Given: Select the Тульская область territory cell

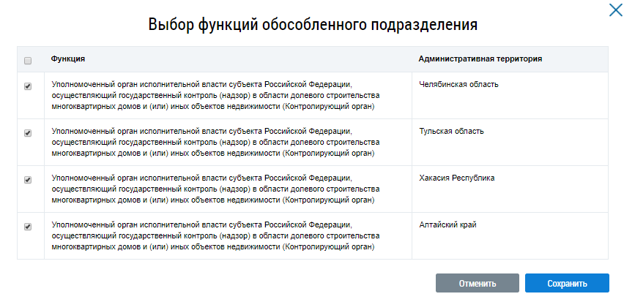Looking at the screenshot, I should [x=452, y=131].
